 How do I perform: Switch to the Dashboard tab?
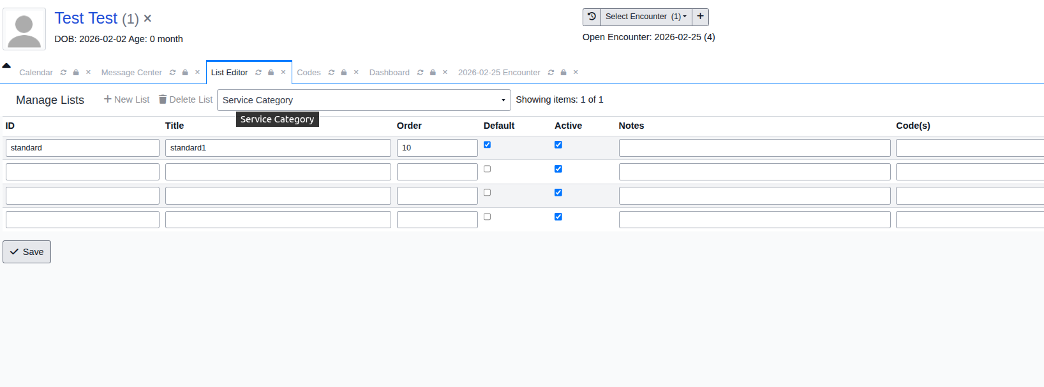point(389,73)
